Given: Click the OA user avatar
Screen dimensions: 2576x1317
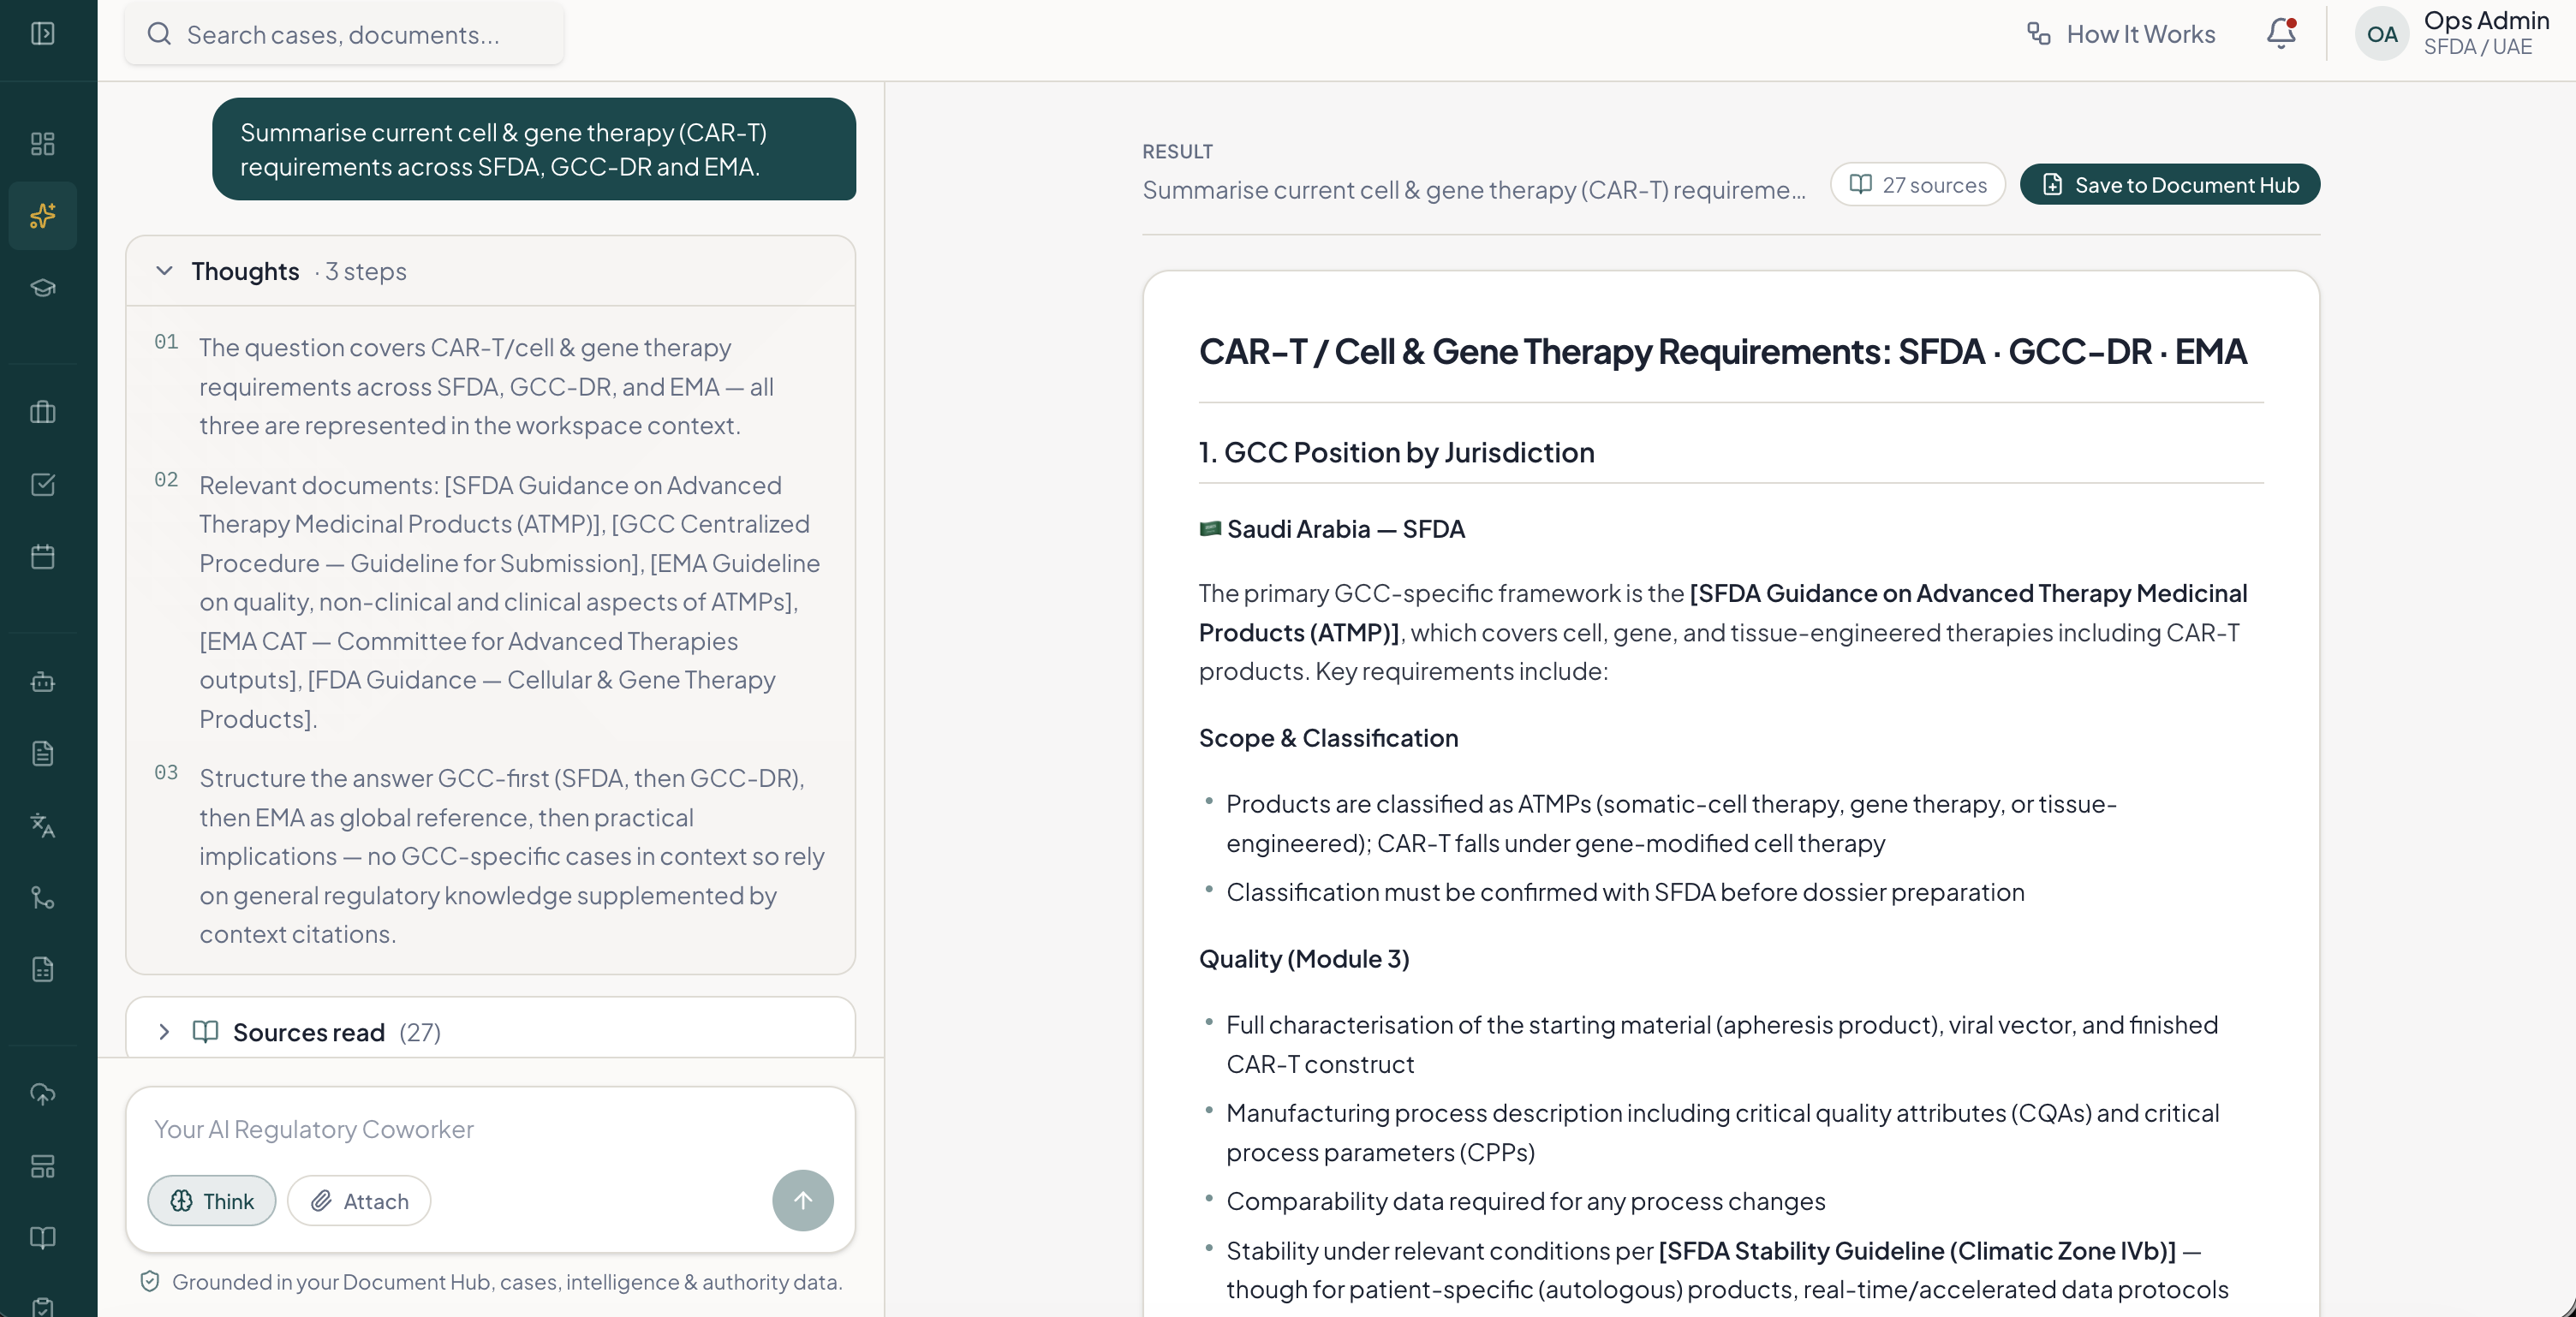Looking at the screenshot, I should 2382,34.
